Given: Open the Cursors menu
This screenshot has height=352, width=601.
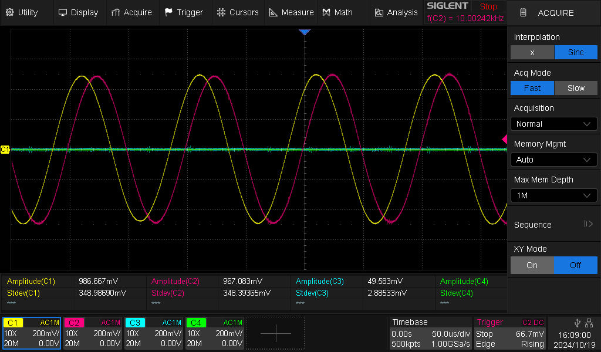Looking at the screenshot, I should (x=238, y=12).
